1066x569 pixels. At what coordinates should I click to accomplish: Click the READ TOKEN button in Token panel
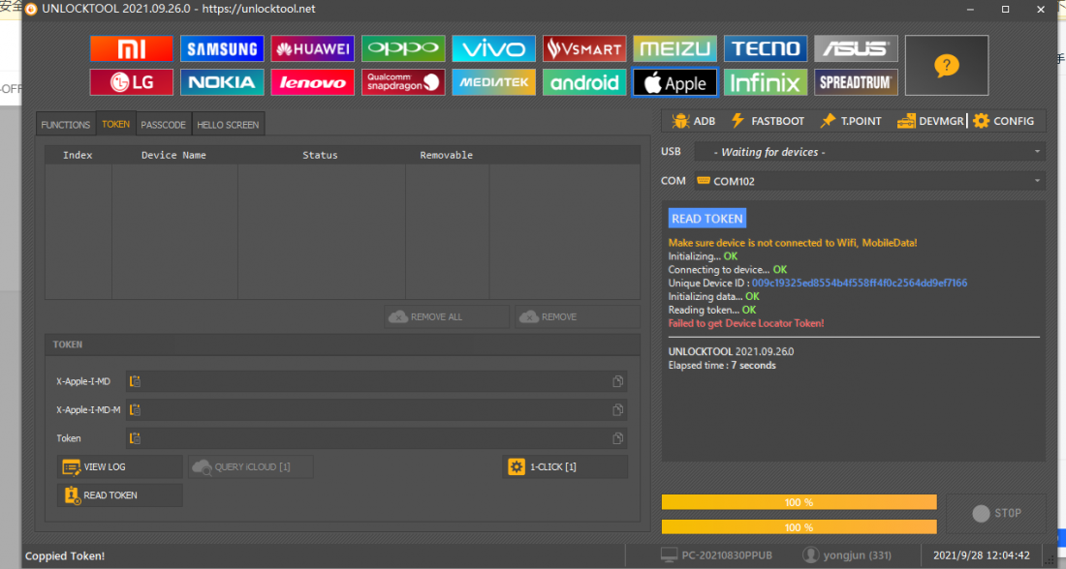pyautogui.click(x=119, y=495)
